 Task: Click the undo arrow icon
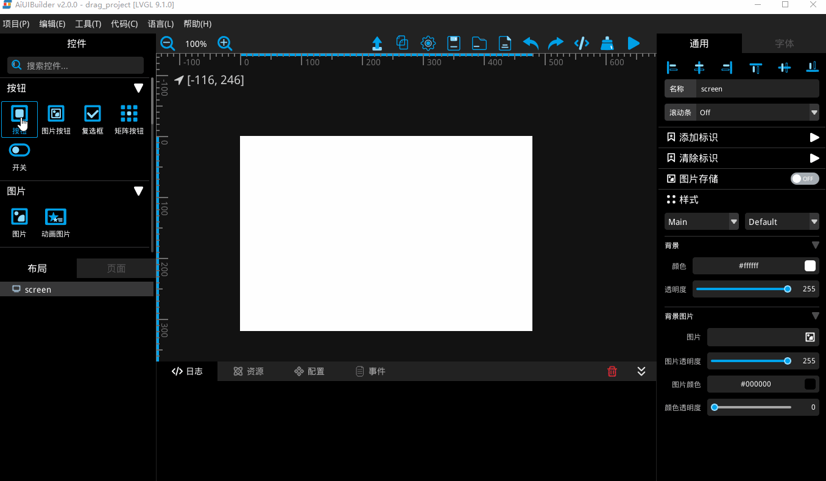[x=530, y=43]
